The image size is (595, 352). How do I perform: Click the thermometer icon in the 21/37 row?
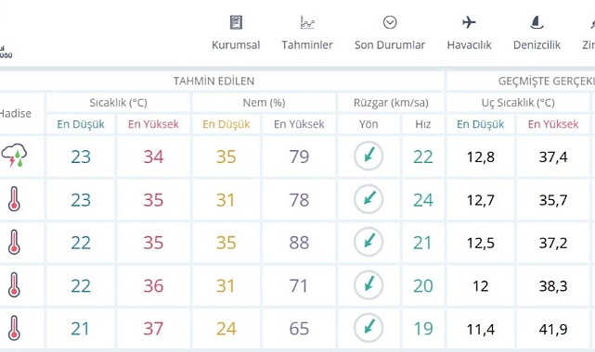(x=14, y=328)
